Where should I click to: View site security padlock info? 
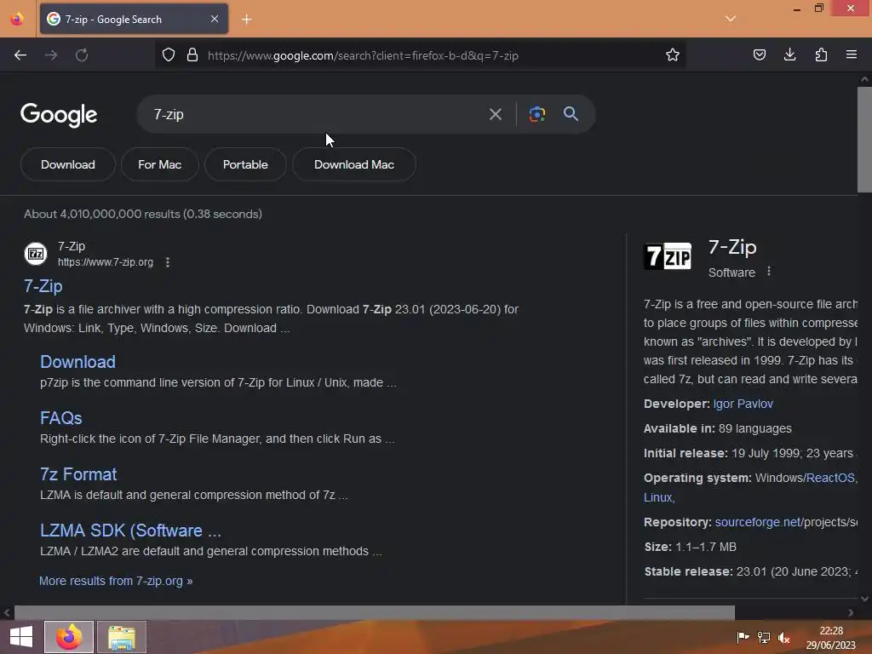coord(192,55)
